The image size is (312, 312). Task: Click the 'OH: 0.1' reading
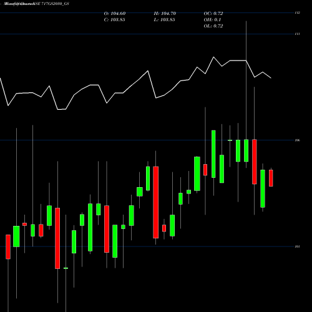pyautogui.click(x=212, y=20)
